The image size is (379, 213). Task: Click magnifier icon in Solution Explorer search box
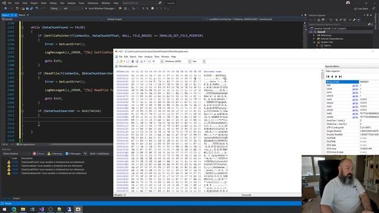click(369, 24)
